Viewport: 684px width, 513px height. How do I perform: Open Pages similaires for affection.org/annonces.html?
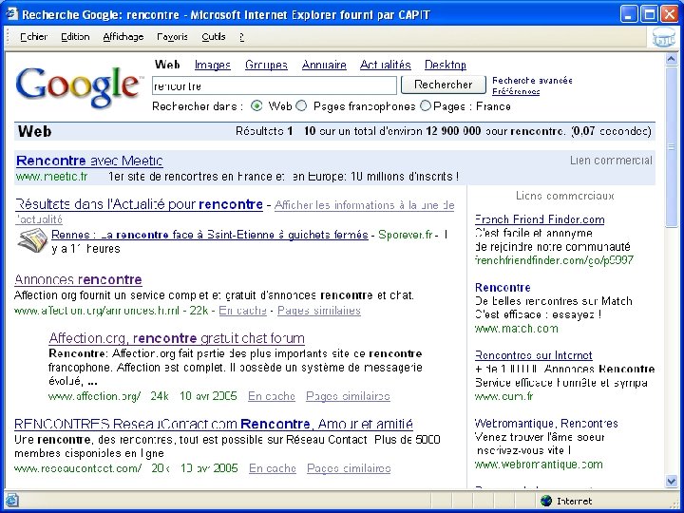click(x=319, y=311)
